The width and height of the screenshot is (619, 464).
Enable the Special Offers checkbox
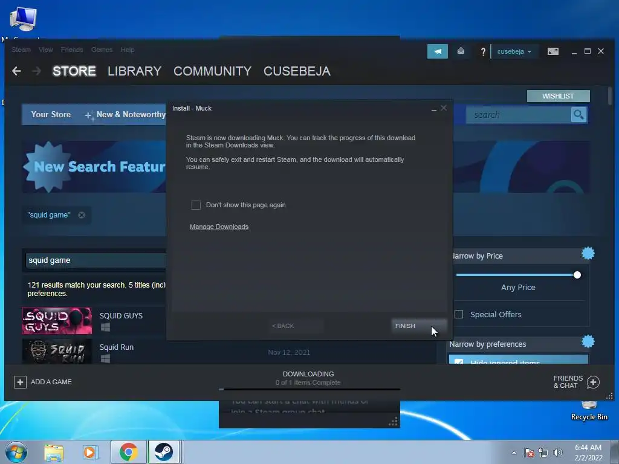459,314
